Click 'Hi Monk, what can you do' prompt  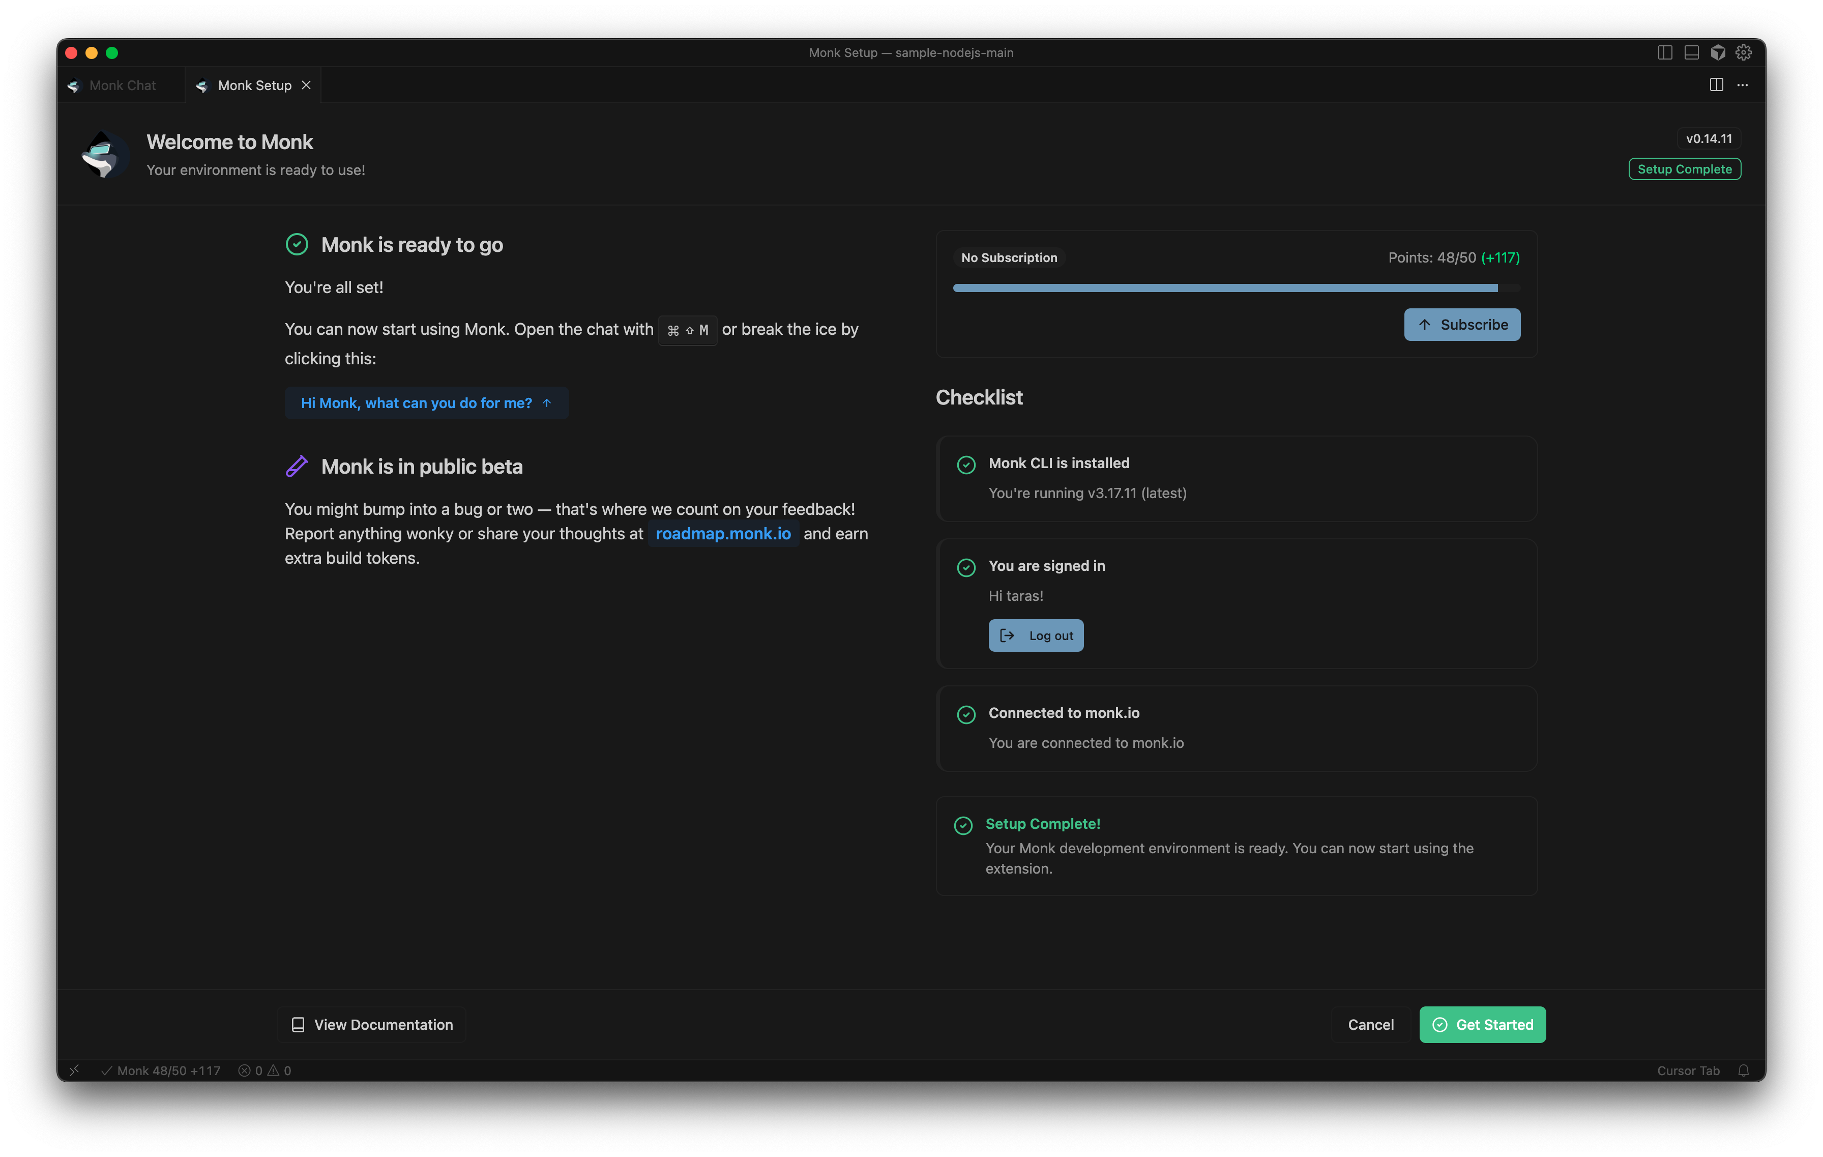click(426, 403)
